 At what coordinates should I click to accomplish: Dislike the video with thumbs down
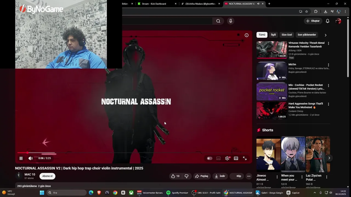(x=186, y=176)
